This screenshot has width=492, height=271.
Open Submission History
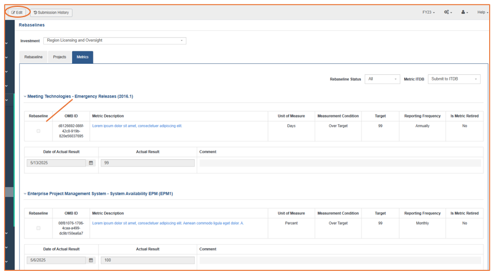(51, 13)
